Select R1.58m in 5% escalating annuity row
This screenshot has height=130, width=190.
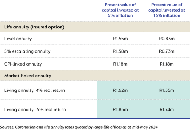pyautogui.click(x=120, y=51)
